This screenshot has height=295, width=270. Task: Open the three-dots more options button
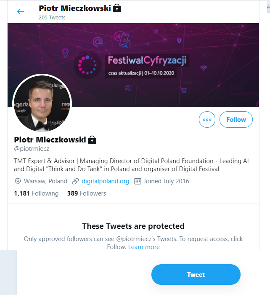pyautogui.click(x=207, y=120)
